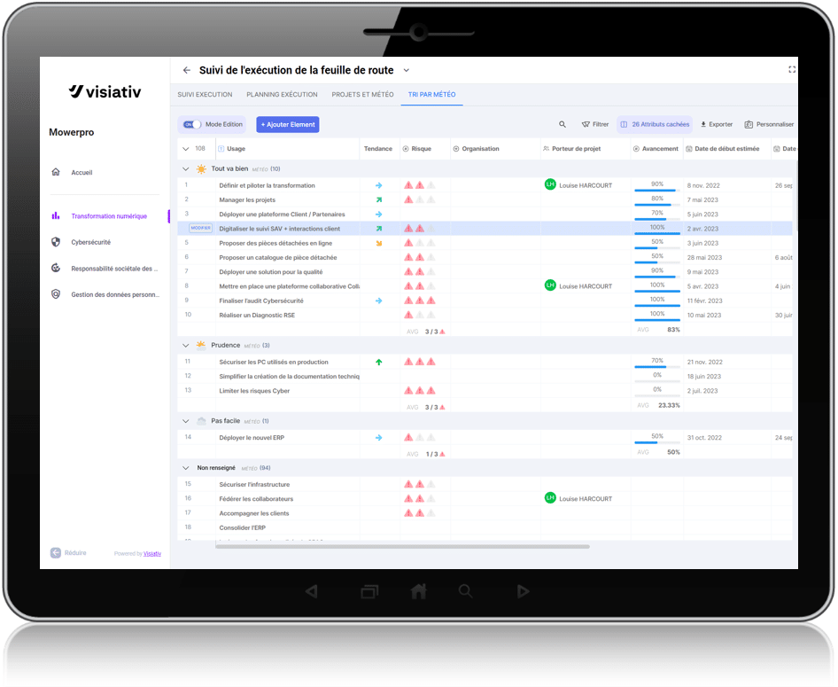The height and width of the screenshot is (687, 838).
Task: Click the LH avatar on Fédérer les collaborateurs row
Action: (x=550, y=497)
